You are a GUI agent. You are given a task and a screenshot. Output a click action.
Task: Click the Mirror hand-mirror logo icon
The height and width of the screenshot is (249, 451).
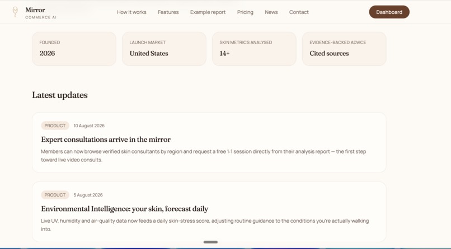click(x=15, y=12)
